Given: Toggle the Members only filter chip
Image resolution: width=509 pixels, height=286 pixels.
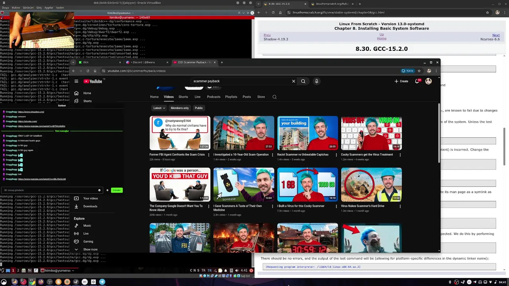Looking at the screenshot, I should pos(180,108).
